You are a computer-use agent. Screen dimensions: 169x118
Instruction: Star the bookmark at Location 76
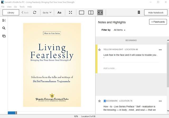[100, 101]
